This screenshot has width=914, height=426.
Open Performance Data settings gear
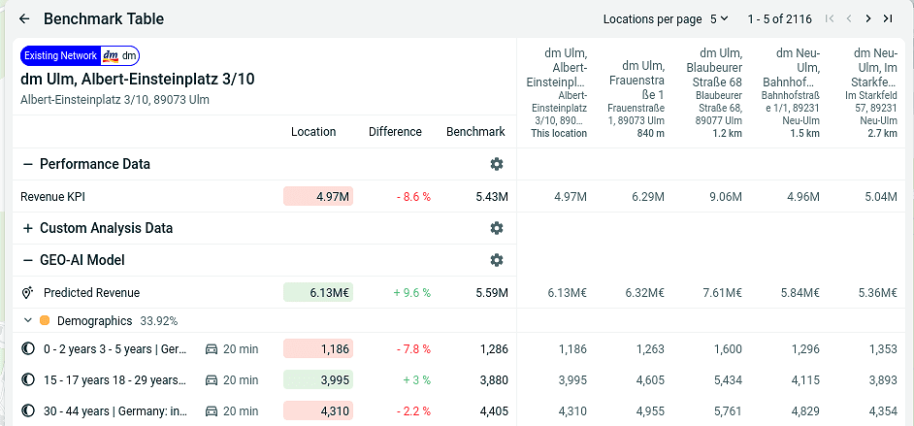tap(497, 164)
